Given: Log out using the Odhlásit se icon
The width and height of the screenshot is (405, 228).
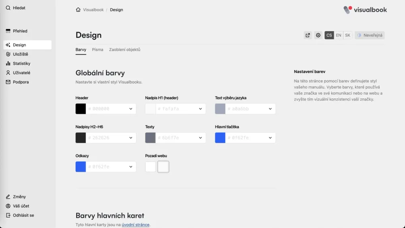Looking at the screenshot, I should [8, 215].
